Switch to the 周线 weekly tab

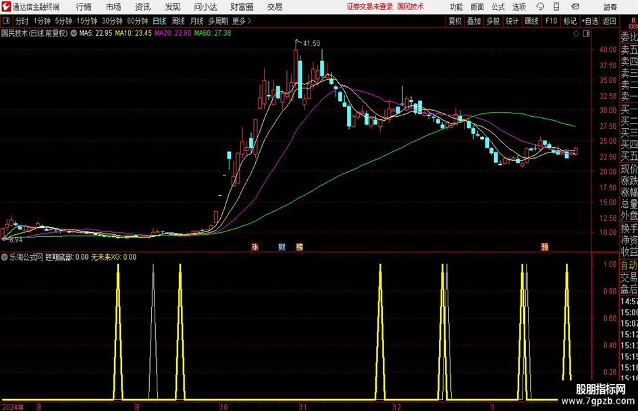pos(178,21)
